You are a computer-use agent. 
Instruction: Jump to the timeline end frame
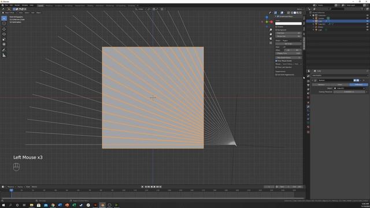(x=161, y=187)
